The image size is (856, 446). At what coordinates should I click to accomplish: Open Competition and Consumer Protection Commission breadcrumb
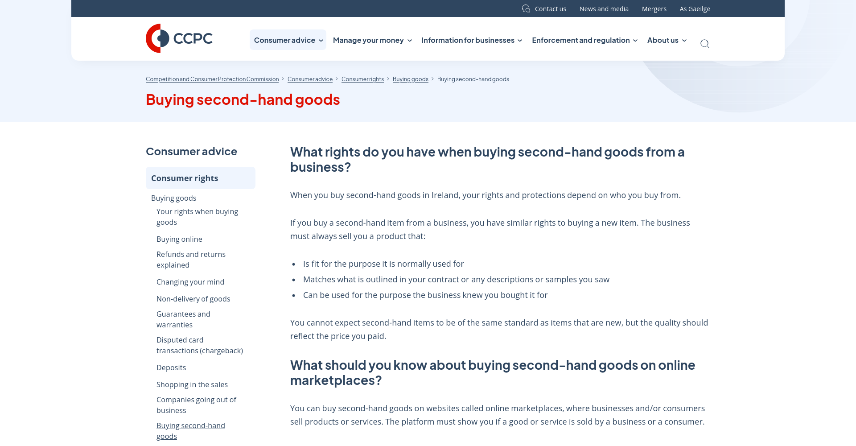coord(212,79)
